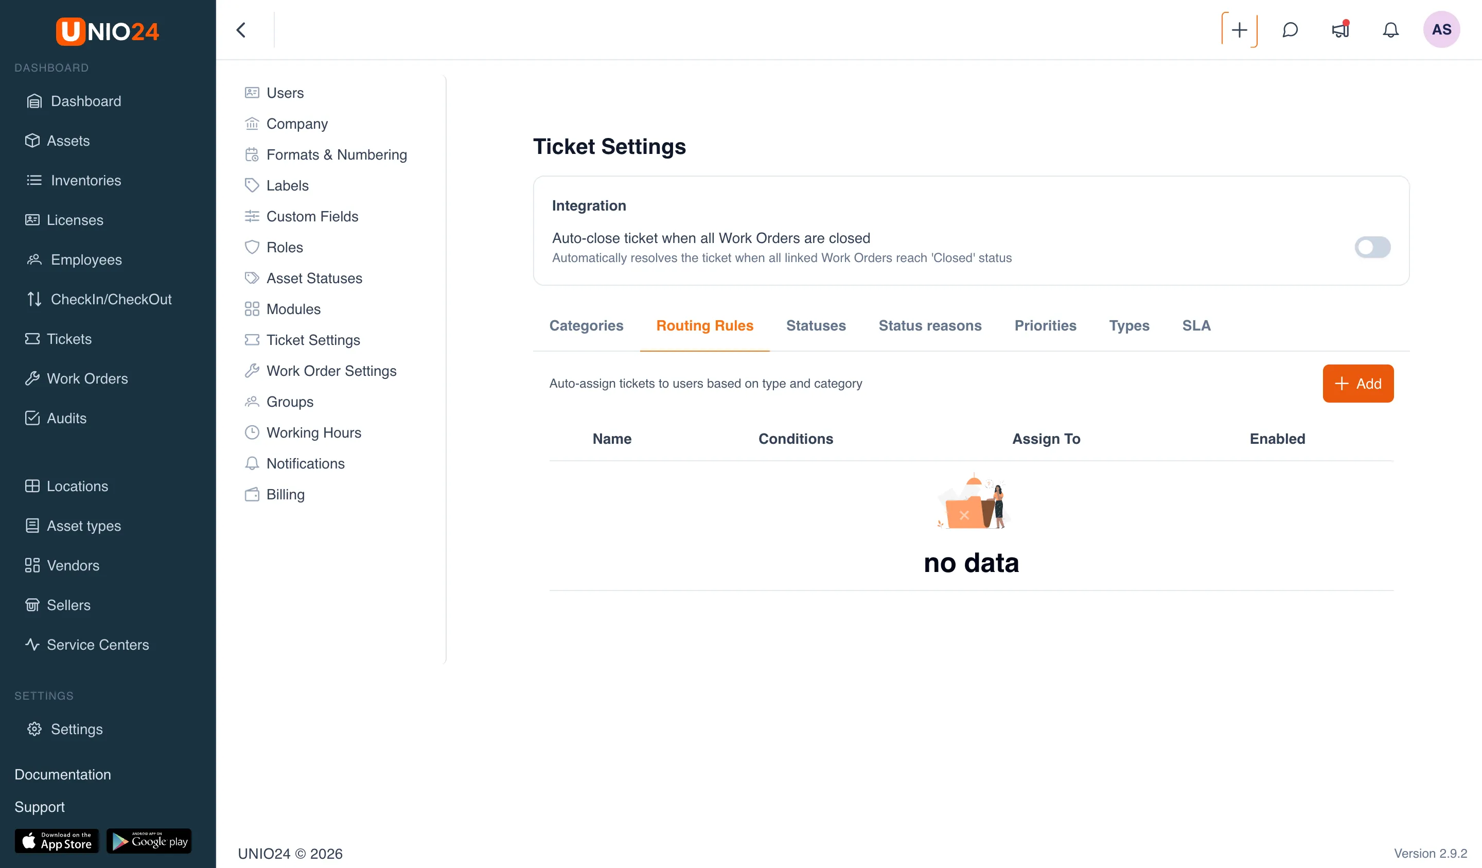Open the quick-add plus icon in header

point(1239,29)
